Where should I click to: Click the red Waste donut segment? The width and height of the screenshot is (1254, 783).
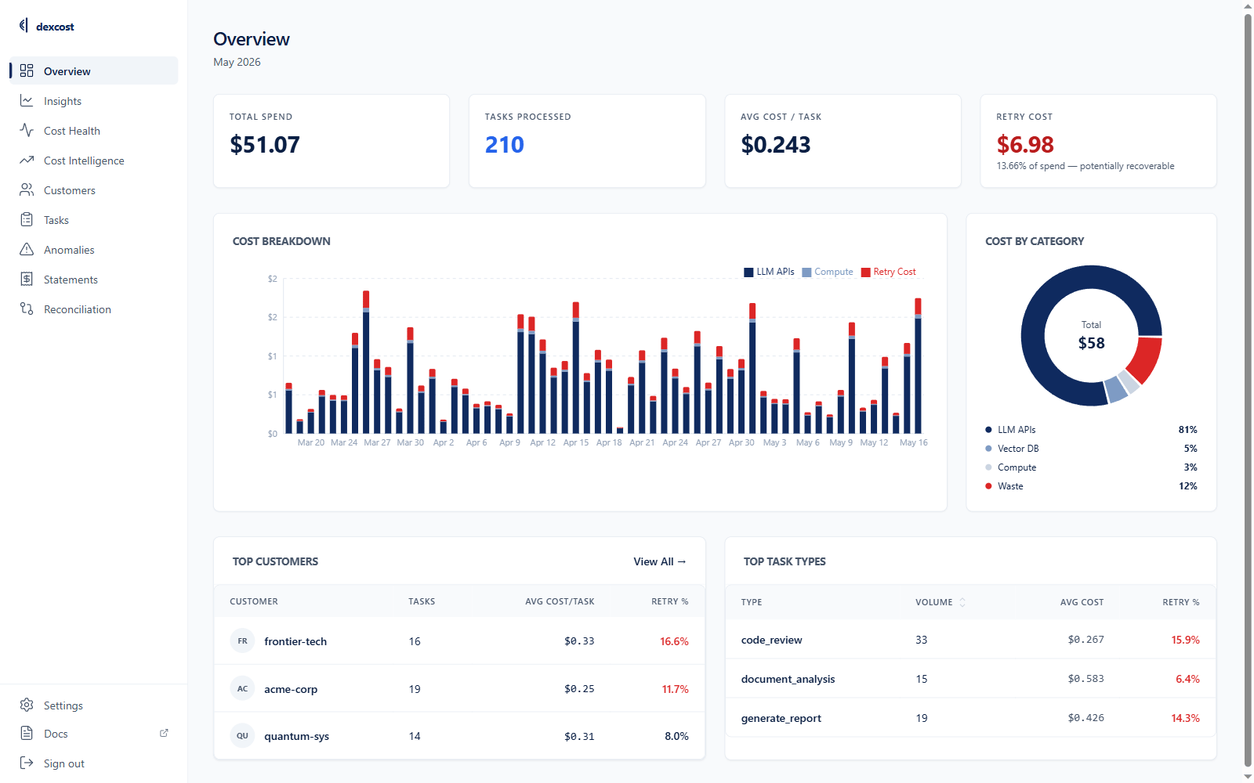(1147, 359)
